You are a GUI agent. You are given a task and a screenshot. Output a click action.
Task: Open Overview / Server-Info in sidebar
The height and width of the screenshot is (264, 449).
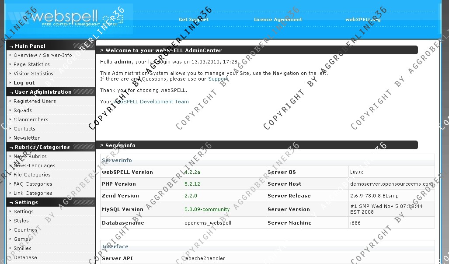click(42, 55)
